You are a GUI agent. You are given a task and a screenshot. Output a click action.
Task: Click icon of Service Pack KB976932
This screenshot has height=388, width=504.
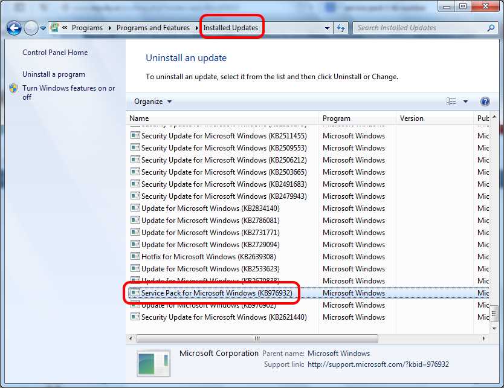135,293
